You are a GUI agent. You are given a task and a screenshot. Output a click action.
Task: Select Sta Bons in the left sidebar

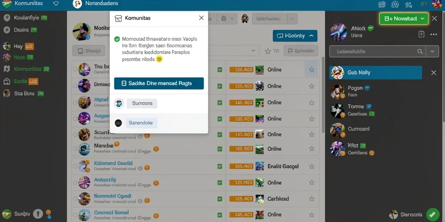click(x=24, y=94)
